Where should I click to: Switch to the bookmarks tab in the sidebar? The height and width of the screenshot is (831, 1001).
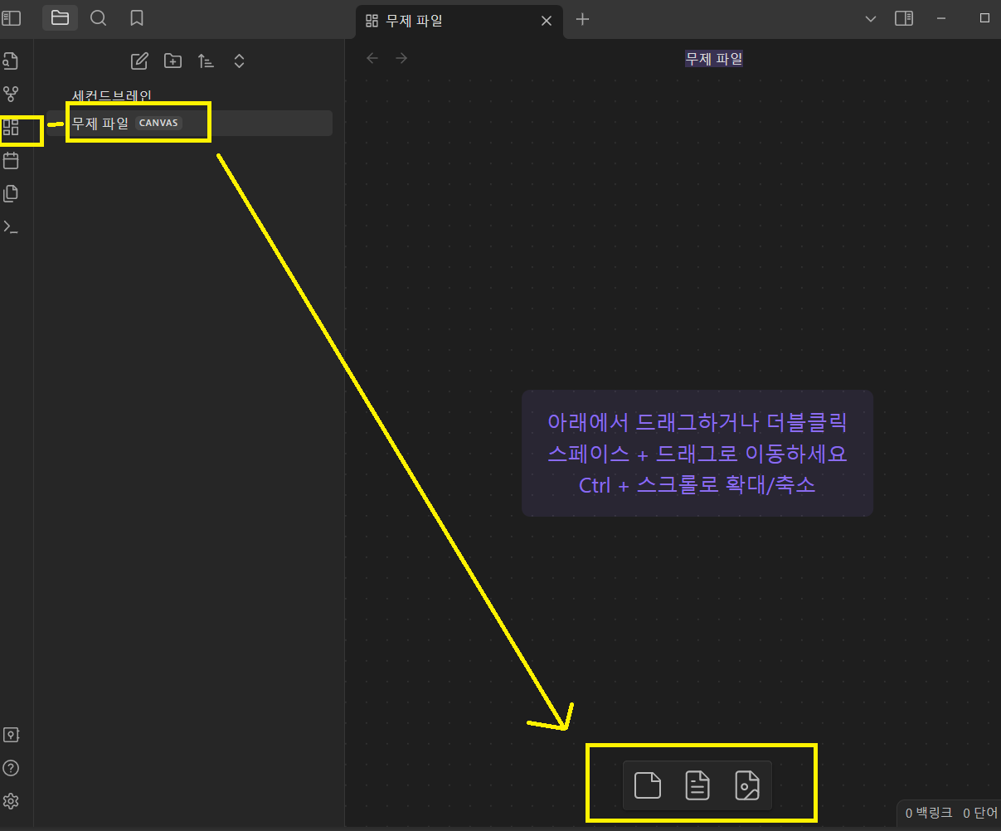tap(137, 18)
